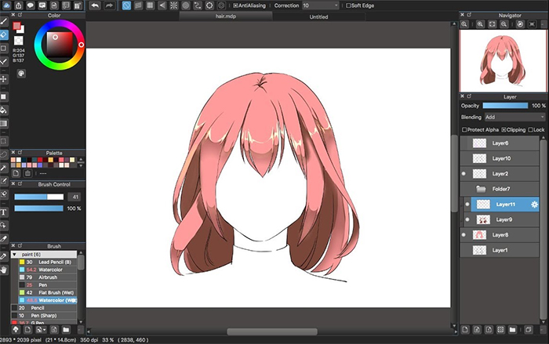Enable the Protect Alpha checkbox
549x344 pixels.
coord(464,130)
